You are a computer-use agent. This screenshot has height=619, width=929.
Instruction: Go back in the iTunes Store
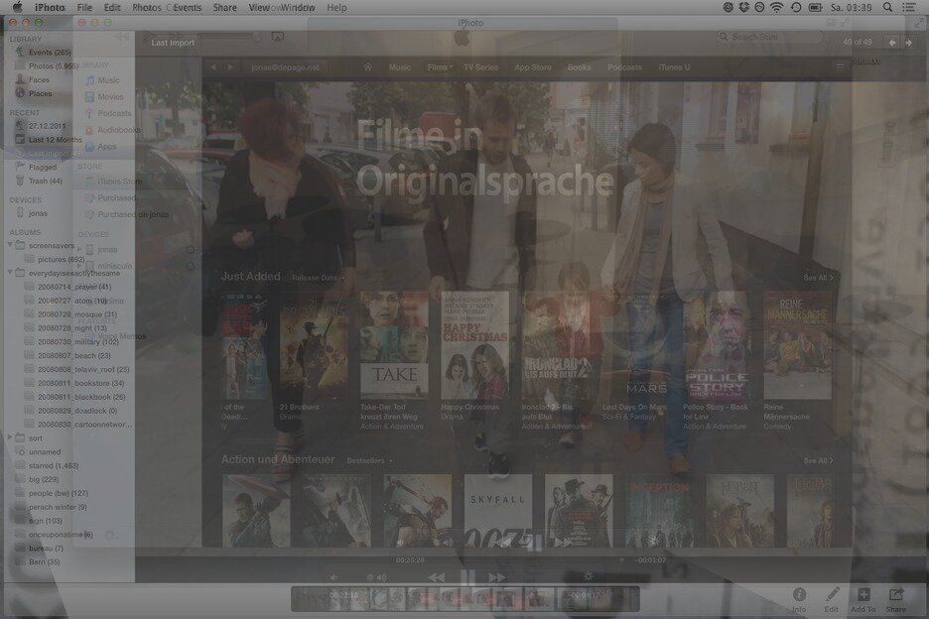(213, 66)
